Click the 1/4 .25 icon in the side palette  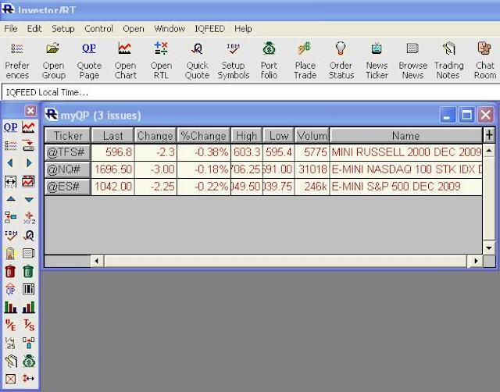(10, 344)
